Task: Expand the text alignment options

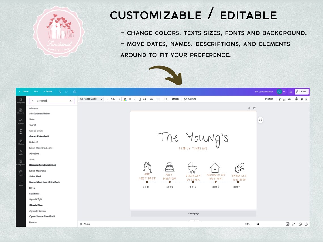Action: [152, 99]
